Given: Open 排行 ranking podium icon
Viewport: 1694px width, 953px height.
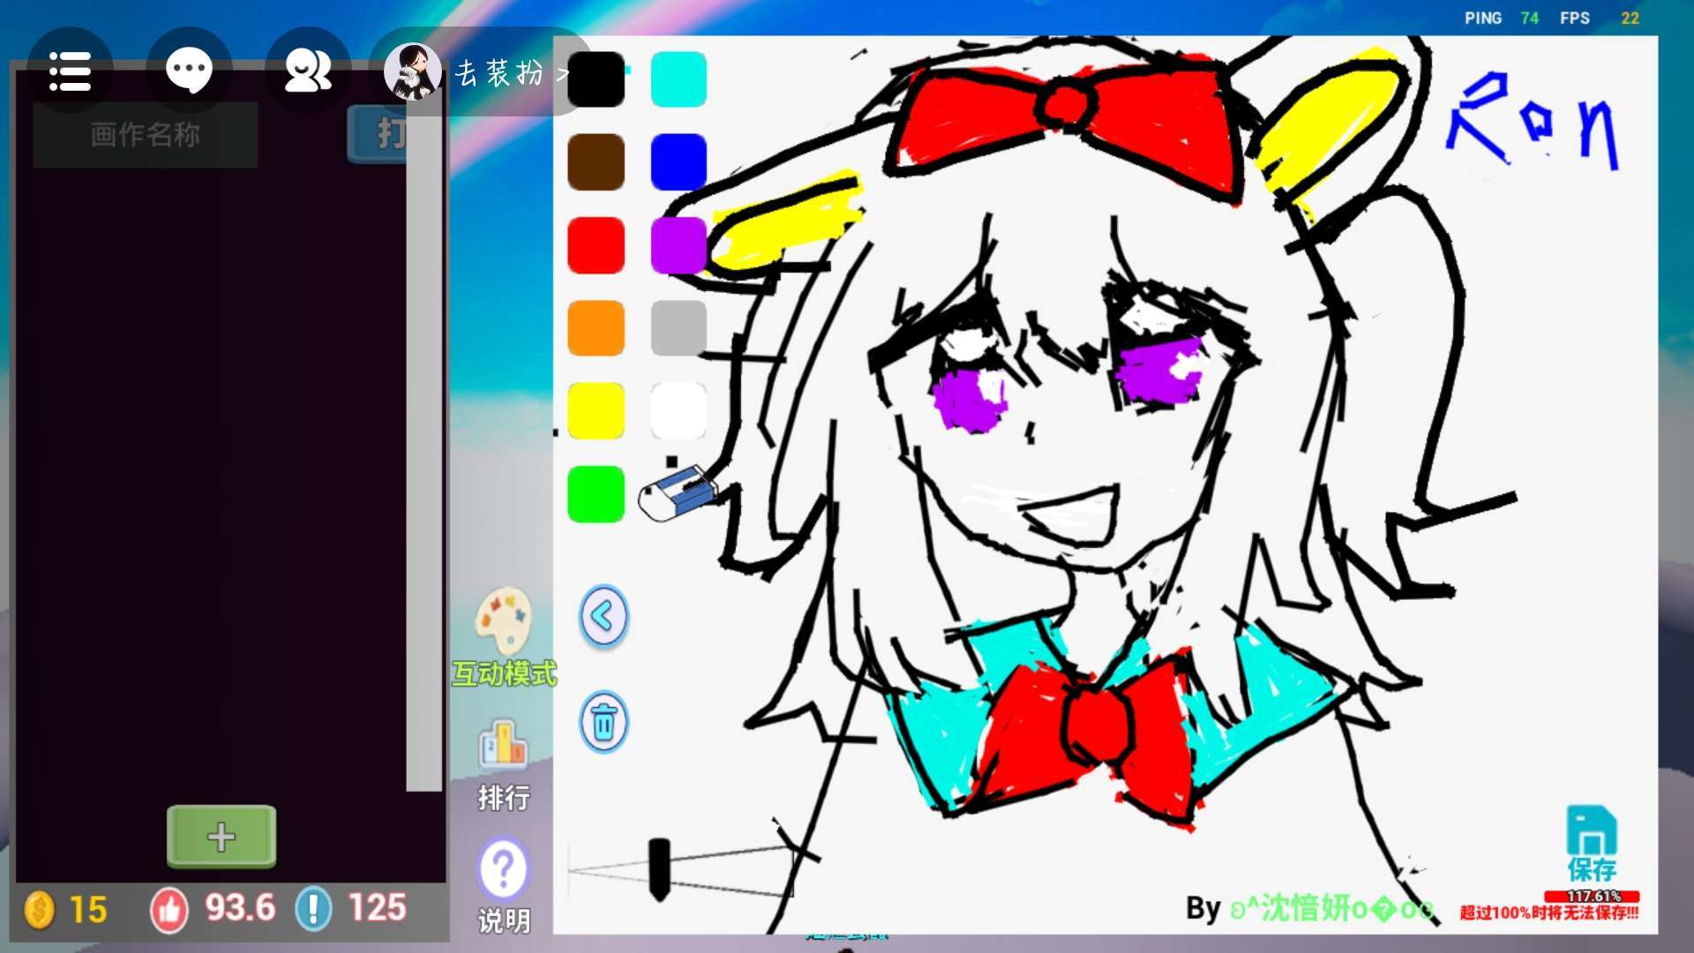Looking at the screenshot, I should tap(503, 747).
